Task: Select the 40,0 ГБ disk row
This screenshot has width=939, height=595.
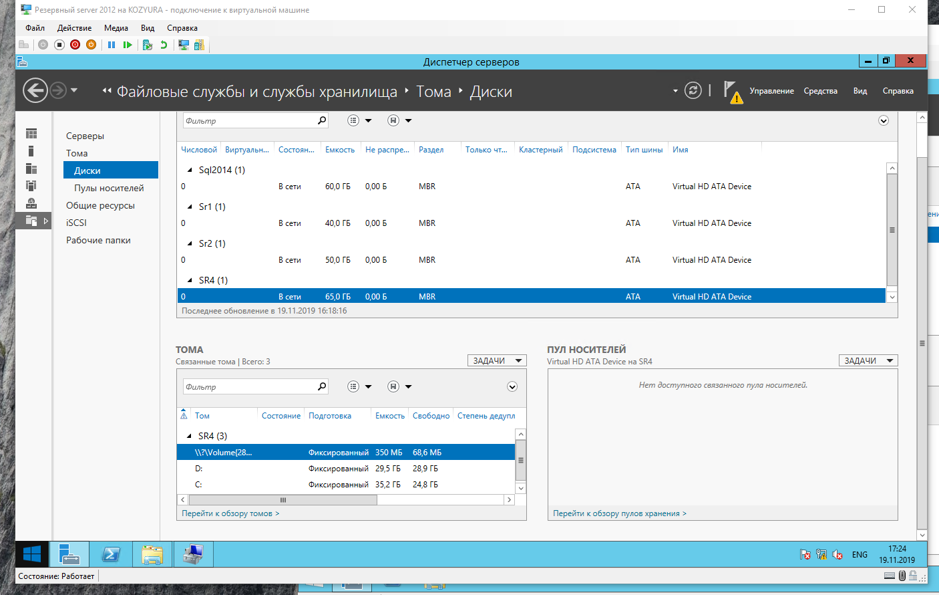Action: [532, 223]
